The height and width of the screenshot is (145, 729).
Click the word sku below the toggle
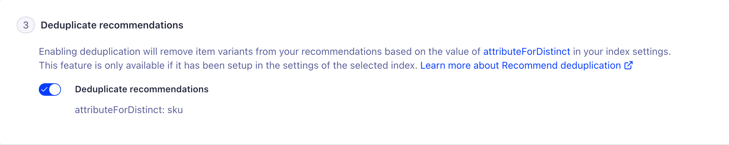pyautogui.click(x=175, y=110)
